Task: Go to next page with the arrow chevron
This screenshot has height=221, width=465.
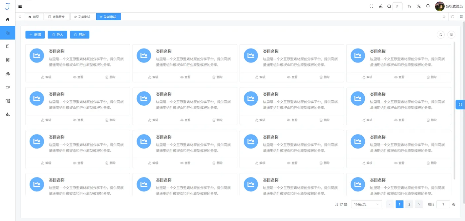Action: tap(419, 204)
